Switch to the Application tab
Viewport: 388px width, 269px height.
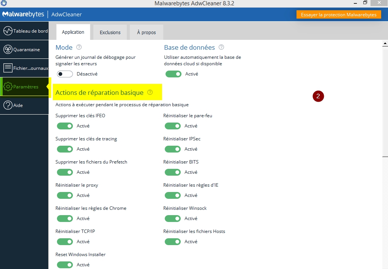73,32
